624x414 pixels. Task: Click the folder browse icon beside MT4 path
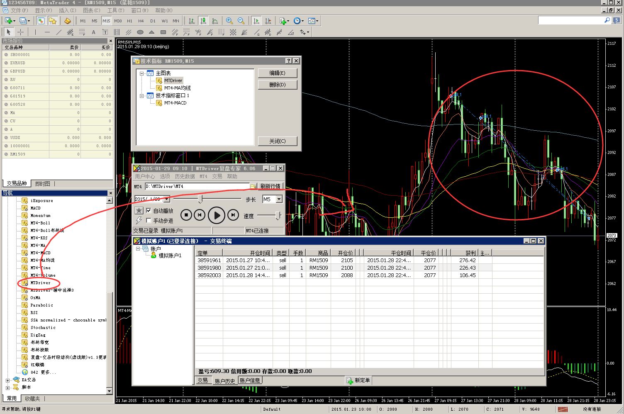[253, 186]
